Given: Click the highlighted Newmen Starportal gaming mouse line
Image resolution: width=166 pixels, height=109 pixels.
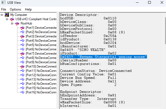Looking at the screenshot, I should [x=103, y=57].
